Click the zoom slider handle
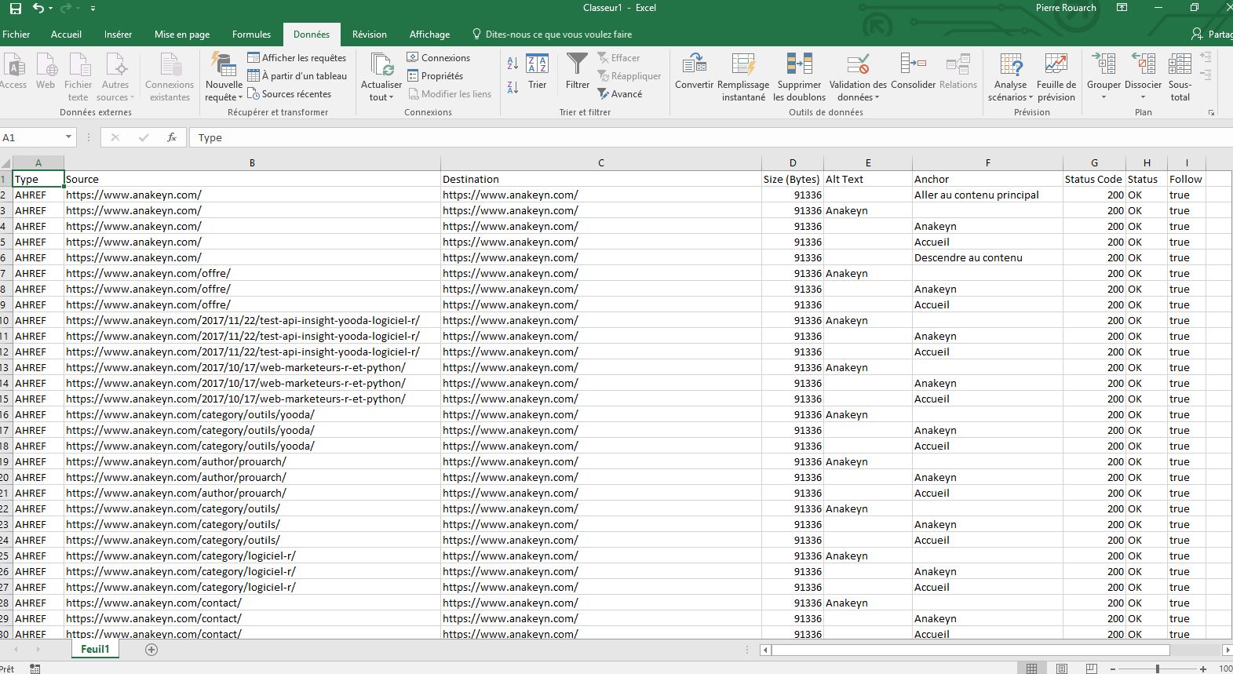 coord(1157,669)
